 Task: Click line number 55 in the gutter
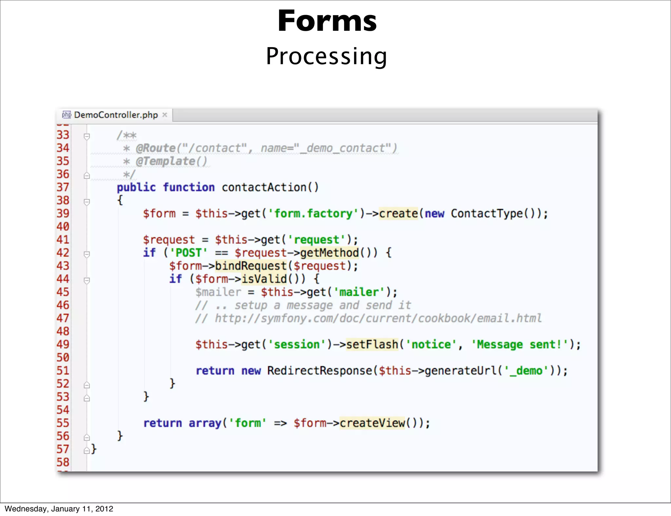(x=63, y=423)
